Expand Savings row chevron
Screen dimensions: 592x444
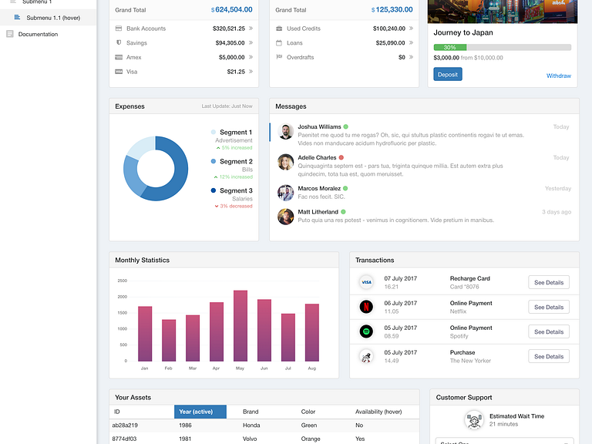pyautogui.click(x=251, y=42)
